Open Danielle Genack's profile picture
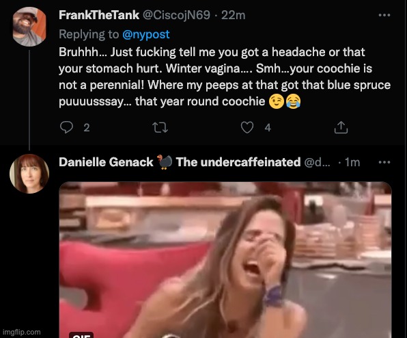Viewport: 407px width, 338px height. tap(29, 174)
